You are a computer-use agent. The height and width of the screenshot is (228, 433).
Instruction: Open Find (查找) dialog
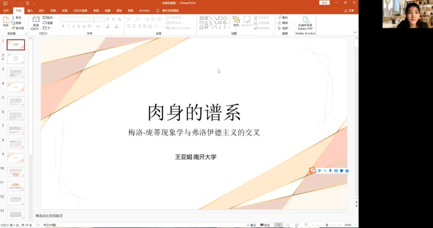pos(283,18)
